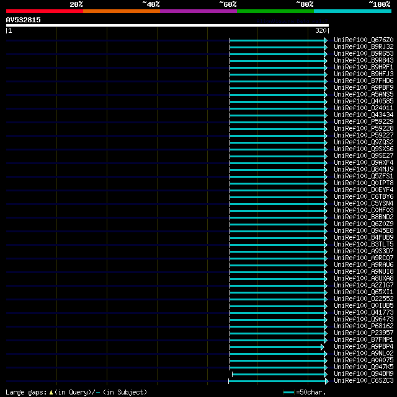397x397 pixels.
Task: Select label UniRef100_A9PBF9
Action: (x=364, y=87)
